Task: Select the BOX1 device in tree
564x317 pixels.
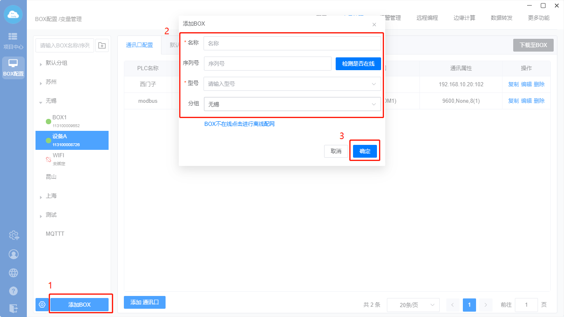Action: coord(59,118)
